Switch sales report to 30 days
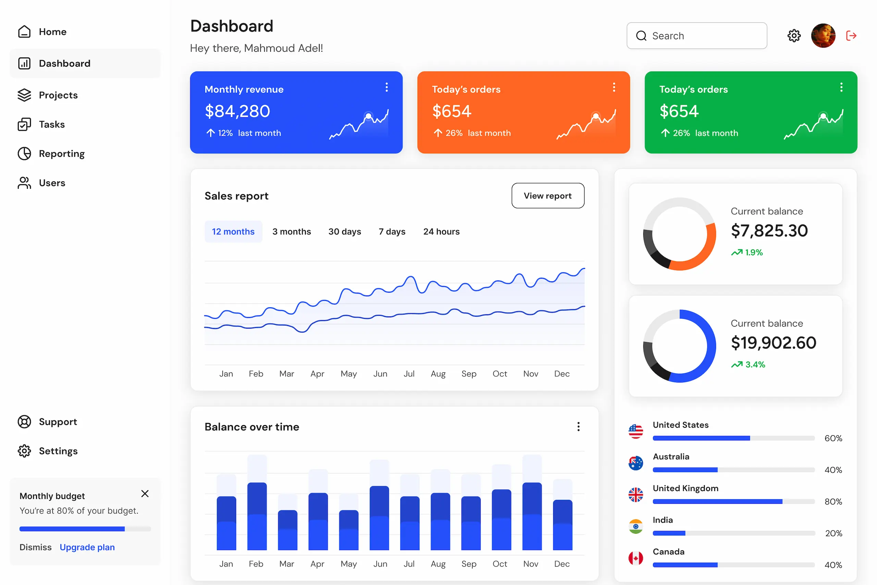 tap(345, 231)
